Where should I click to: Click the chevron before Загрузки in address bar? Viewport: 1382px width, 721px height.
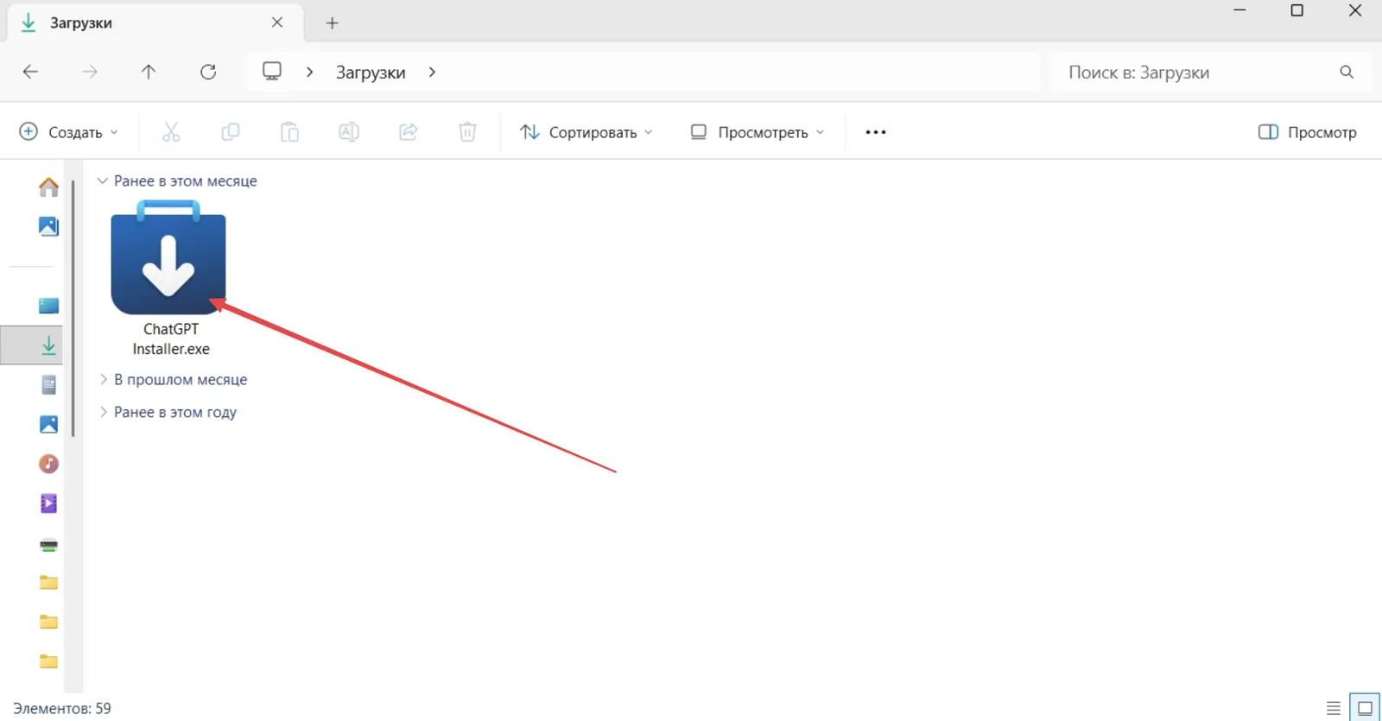[309, 73]
